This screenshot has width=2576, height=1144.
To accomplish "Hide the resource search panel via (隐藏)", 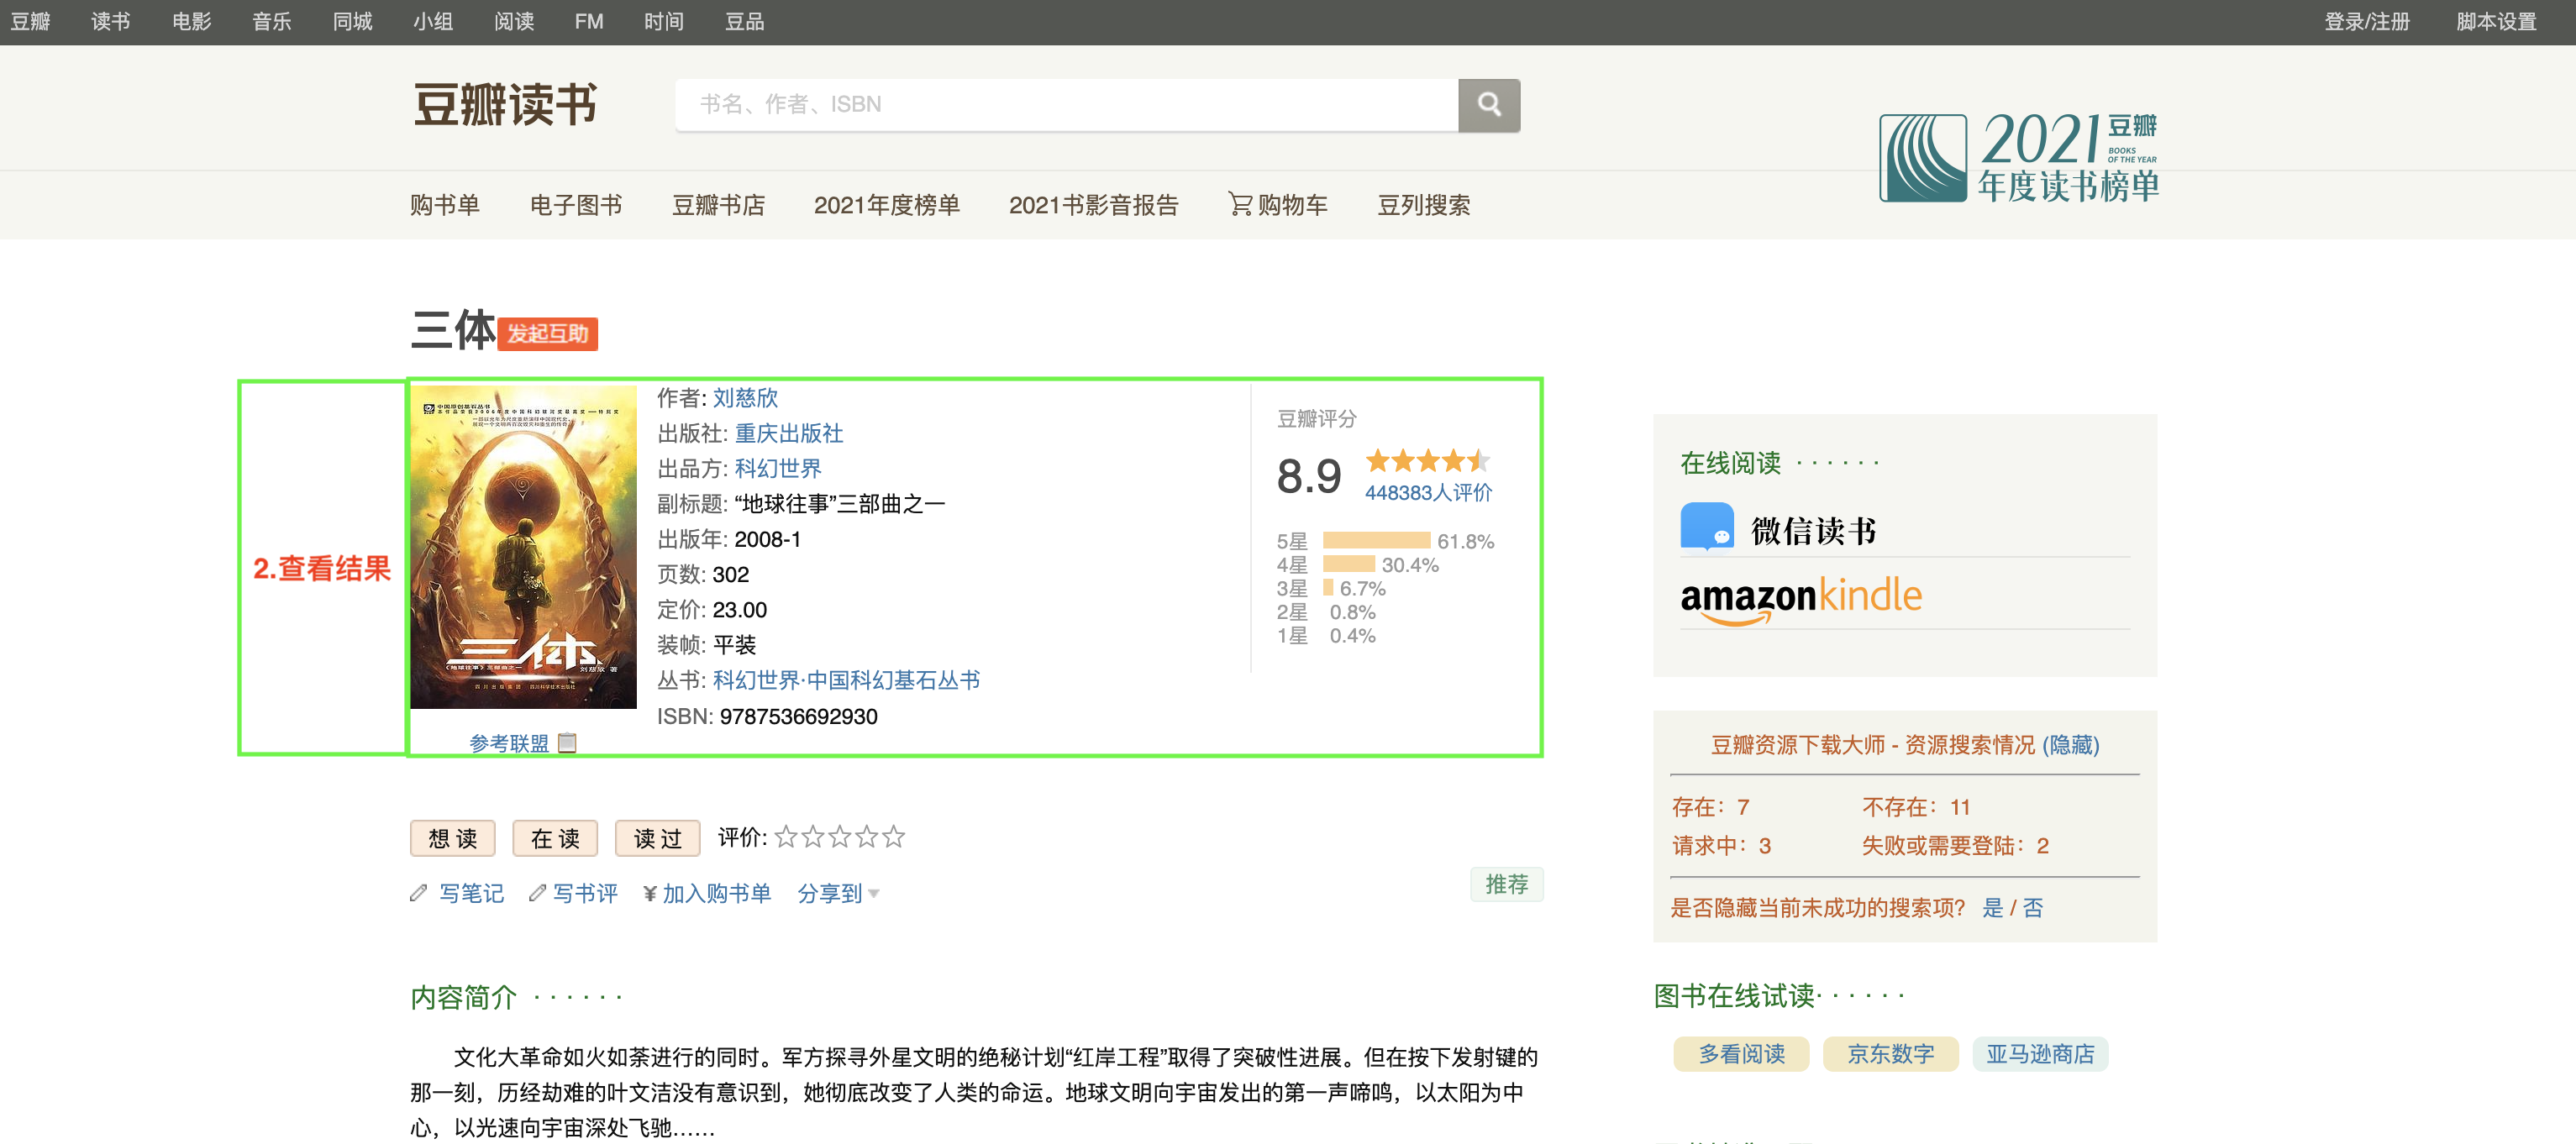I will pyautogui.click(x=2070, y=744).
